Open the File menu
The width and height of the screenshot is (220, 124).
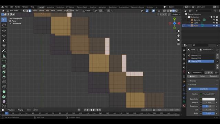click(6, 7)
